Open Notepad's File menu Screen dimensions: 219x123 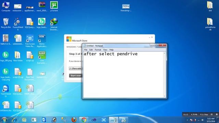[x=86, y=50]
